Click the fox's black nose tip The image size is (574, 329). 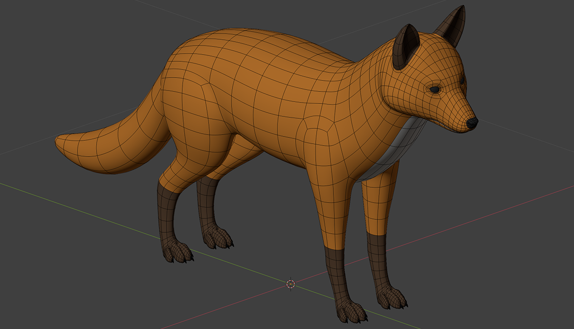click(472, 123)
